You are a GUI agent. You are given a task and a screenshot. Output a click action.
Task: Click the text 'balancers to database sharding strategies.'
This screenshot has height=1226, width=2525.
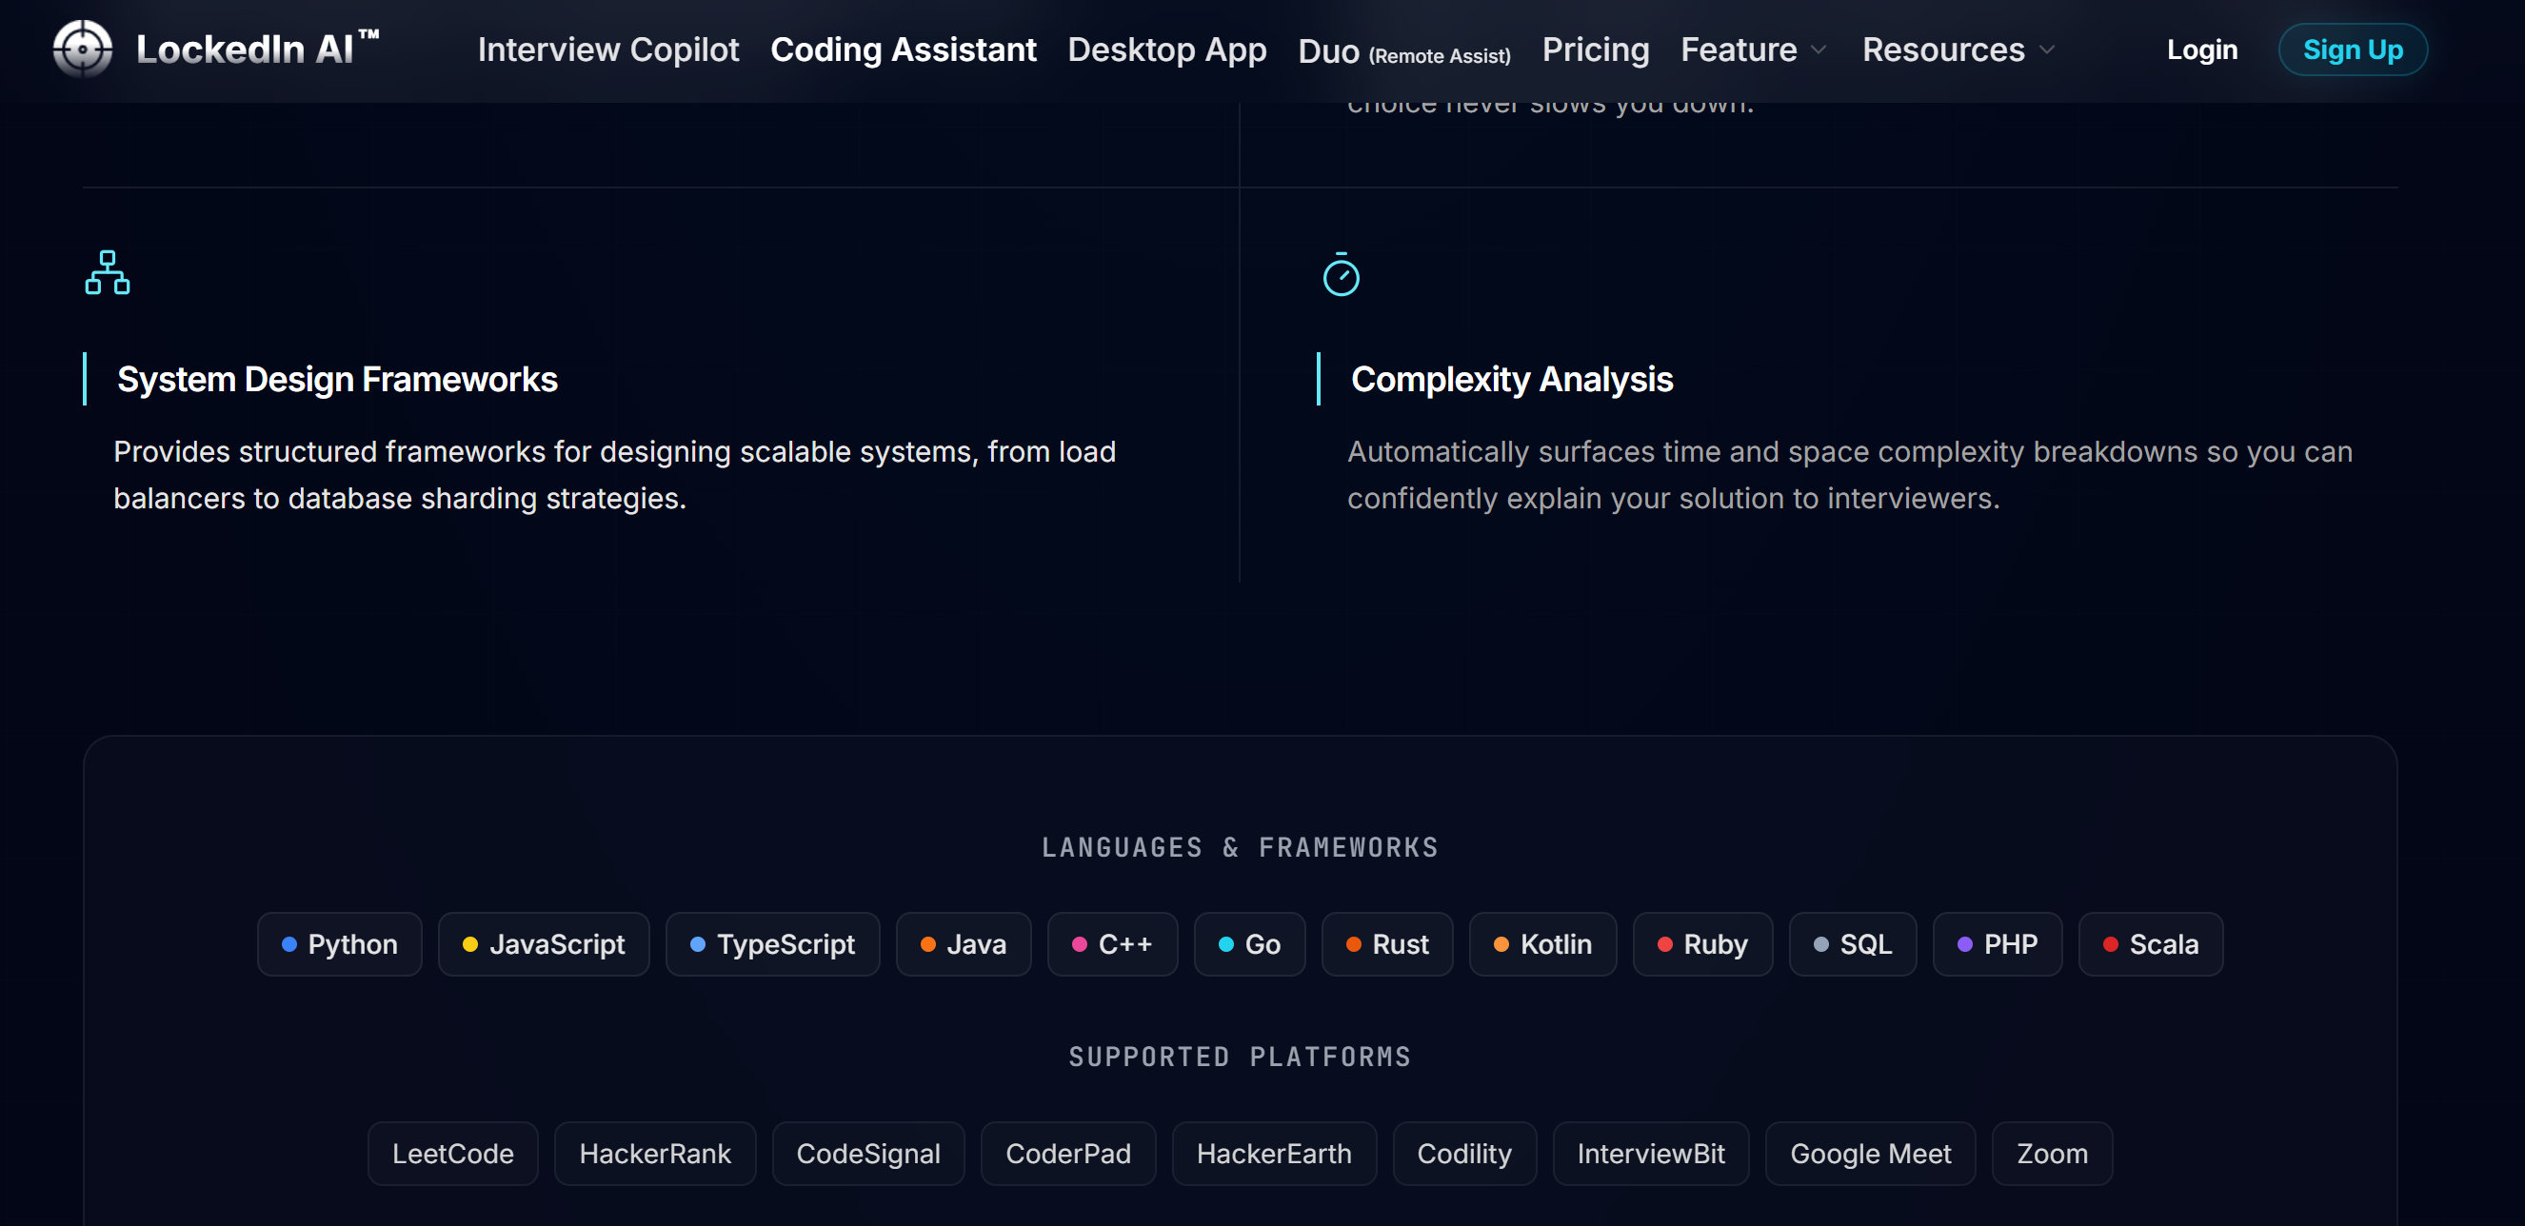pyautogui.click(x=400, y=498)
